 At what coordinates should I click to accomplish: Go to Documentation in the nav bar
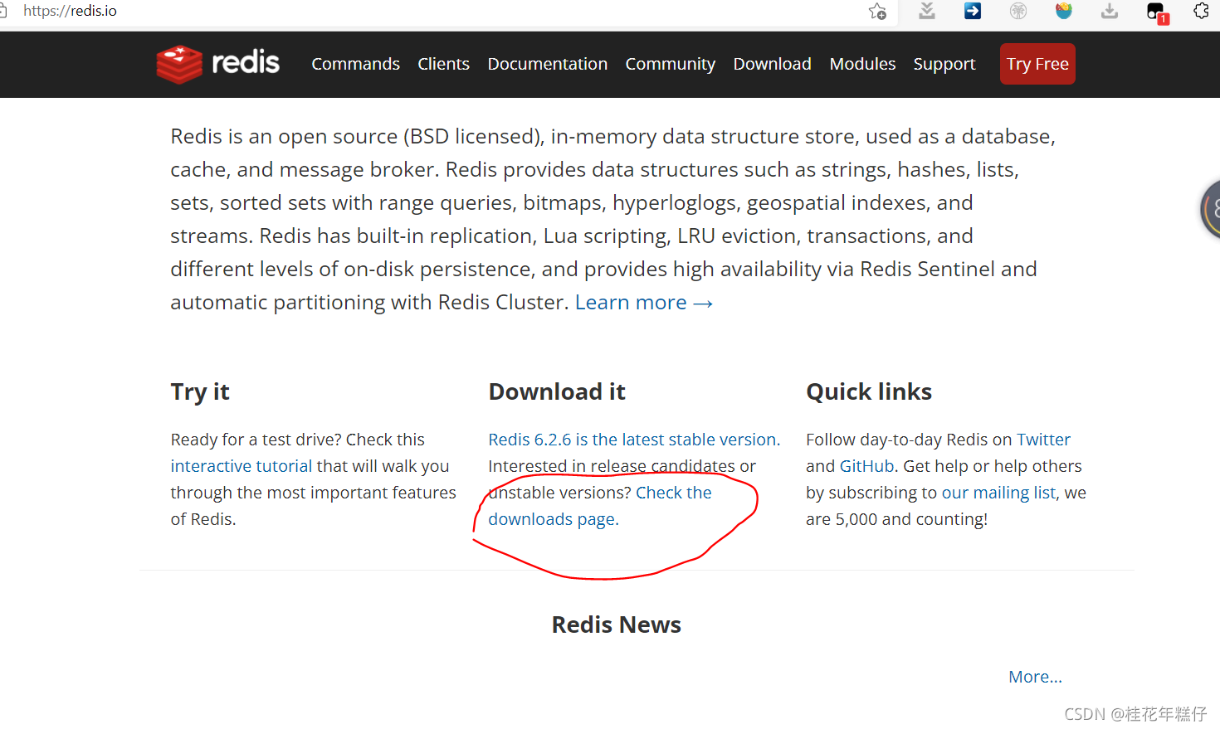pos(548,64)
